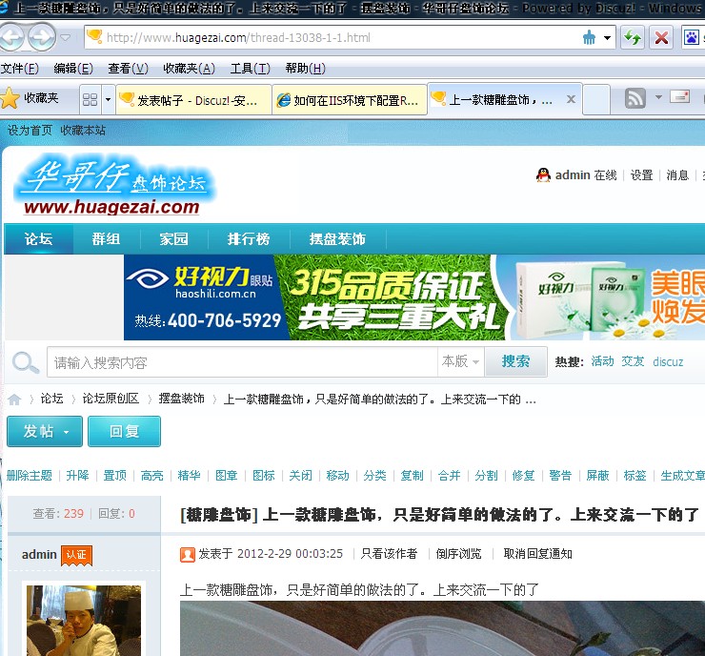
Task: Click the 收藏本站 link
Action: 83,131
